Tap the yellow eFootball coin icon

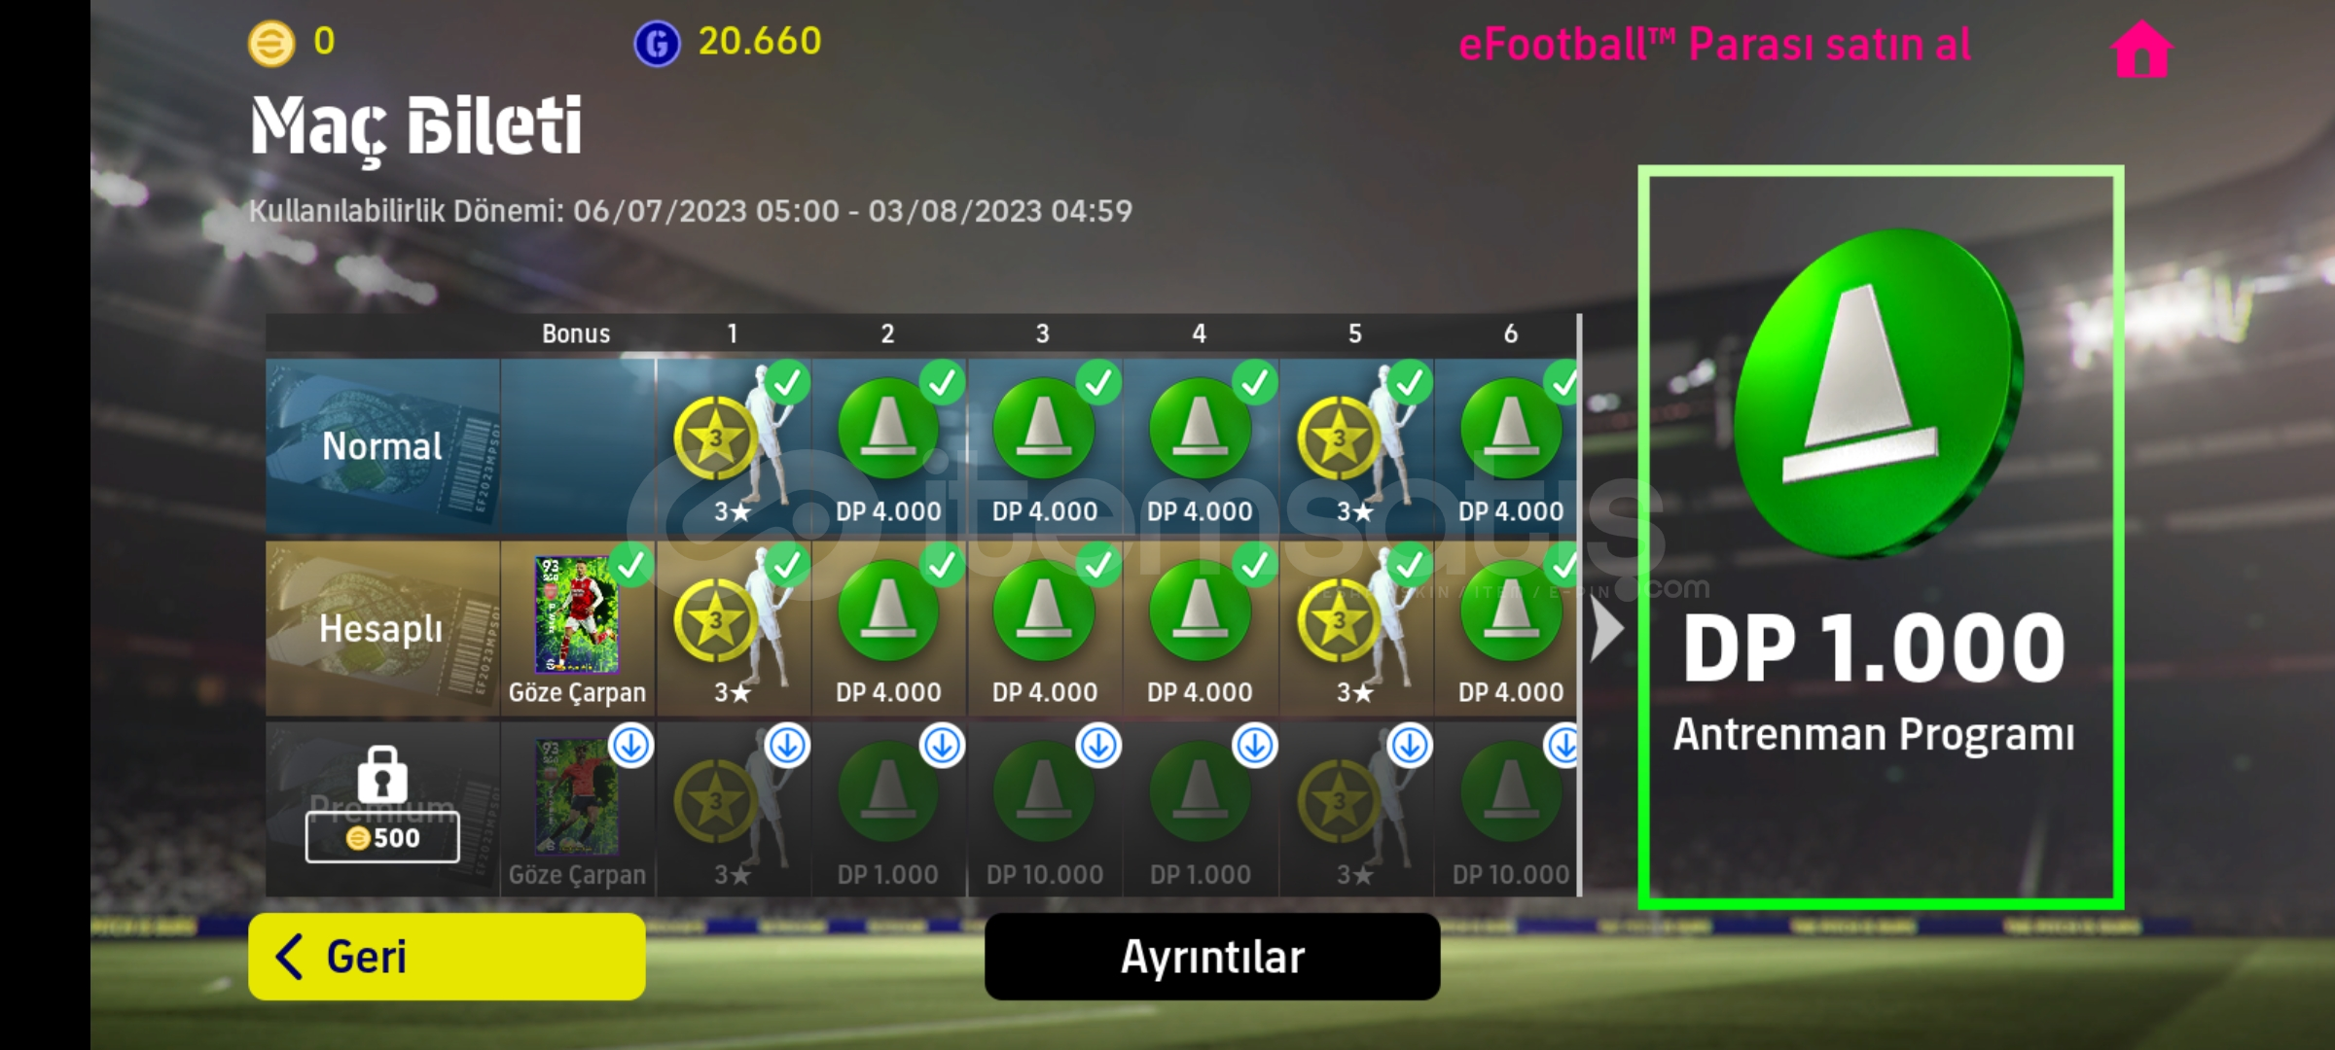271,43
